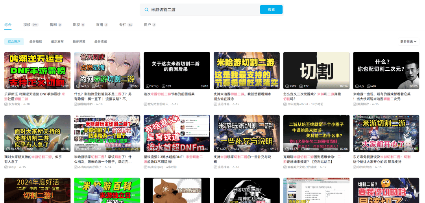Screen dimensions: 425x203
Task: Sort results by 最新发布
Action: (x=57, y=42)
